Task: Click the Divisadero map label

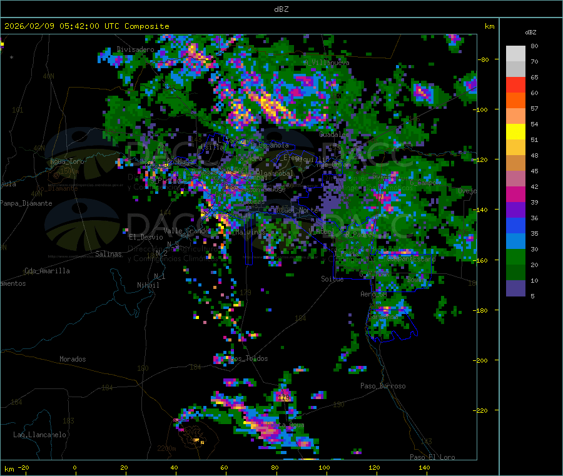Action: click(135, 49)
